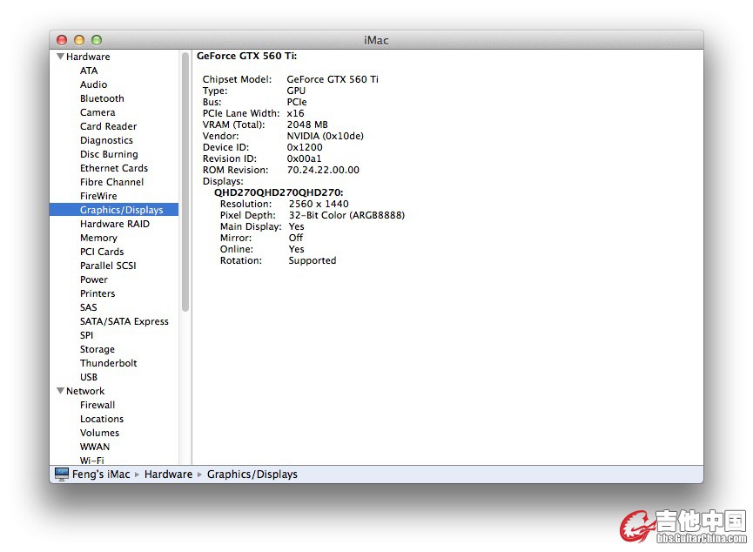Select the GeForce GTX 560 Ti header
Screen dimensions: 753x552
pos(246,56)
